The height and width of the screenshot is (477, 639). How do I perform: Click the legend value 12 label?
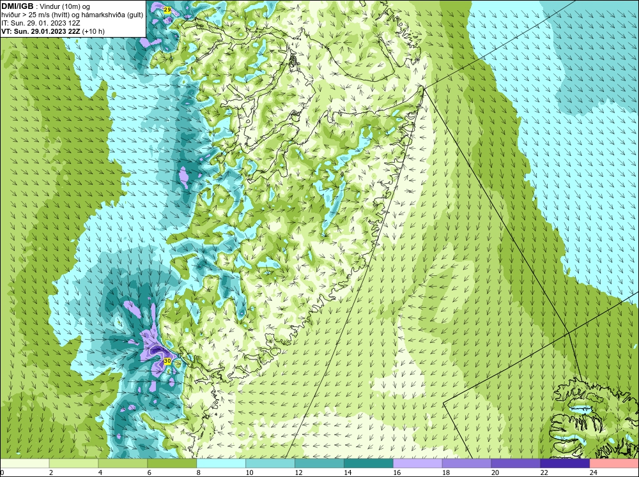(x=298, y=473)
